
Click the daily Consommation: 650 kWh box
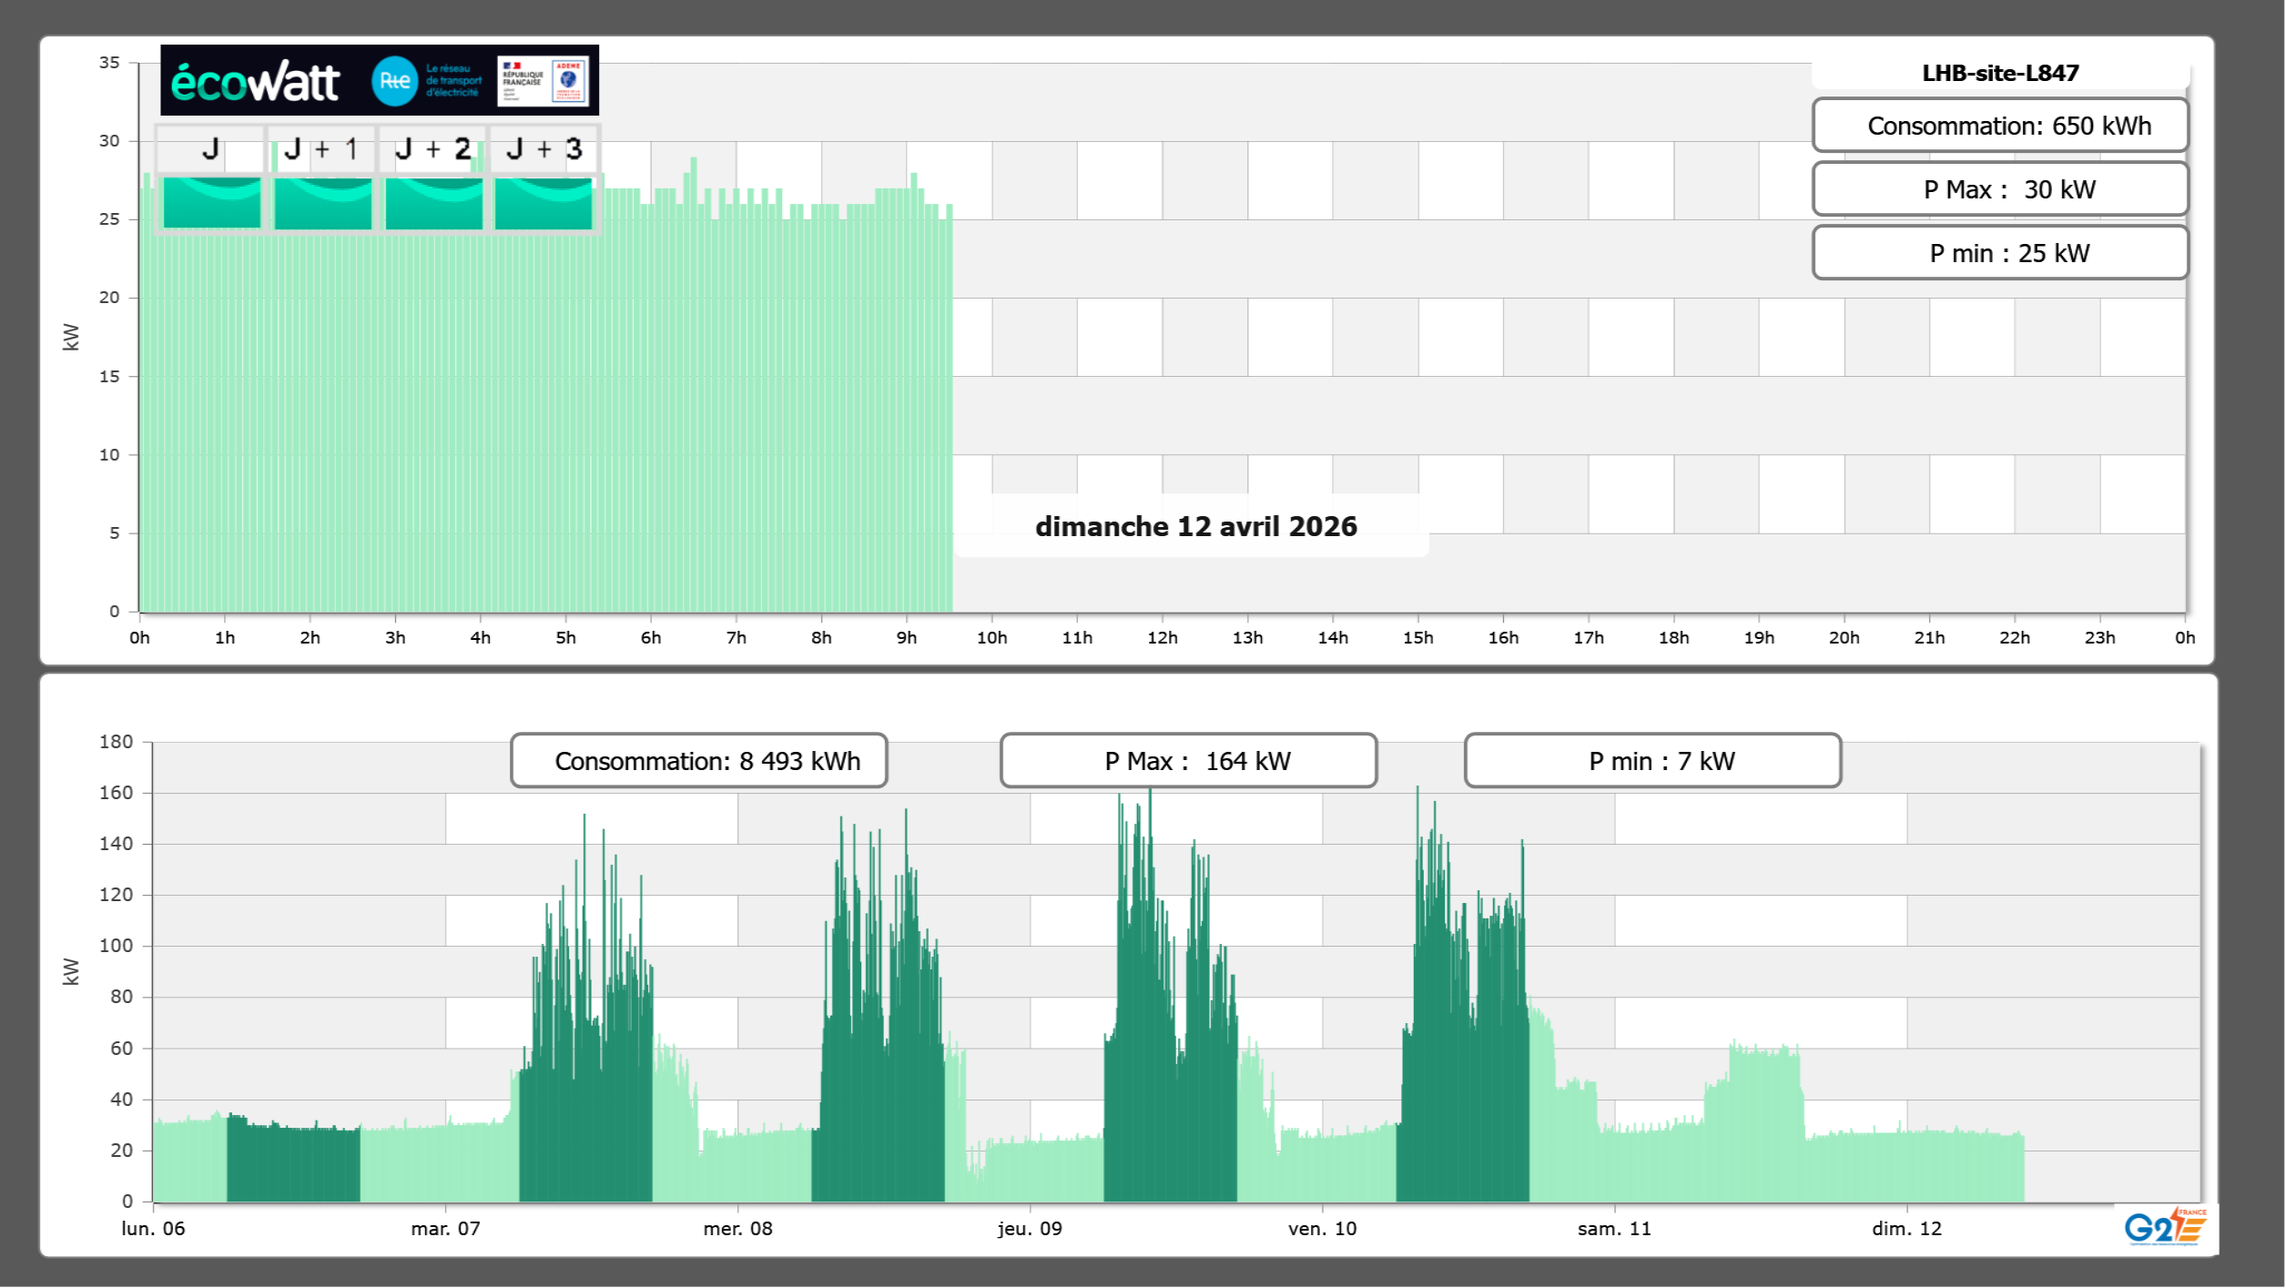coord(1999,126)
